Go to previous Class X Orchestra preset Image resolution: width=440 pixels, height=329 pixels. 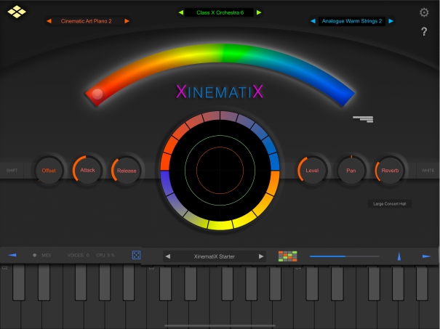(181, 12)
